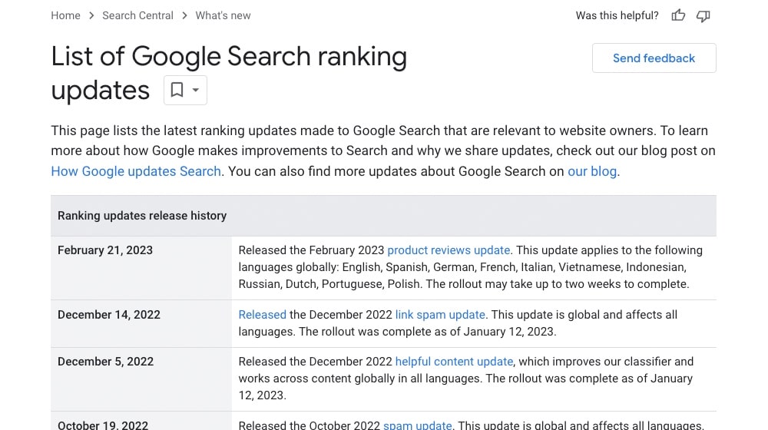Go to the Home breadcrumb
The image size is (768, 430).
pos(65,15)
